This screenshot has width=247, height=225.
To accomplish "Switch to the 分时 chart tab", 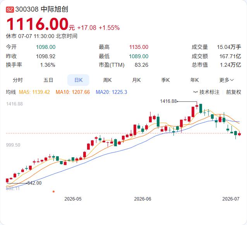I will tap(18, 80).
